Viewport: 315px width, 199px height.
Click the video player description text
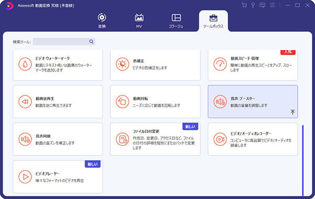coord(60,181)
